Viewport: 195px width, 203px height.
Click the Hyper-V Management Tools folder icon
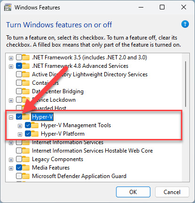pos(35,125)
